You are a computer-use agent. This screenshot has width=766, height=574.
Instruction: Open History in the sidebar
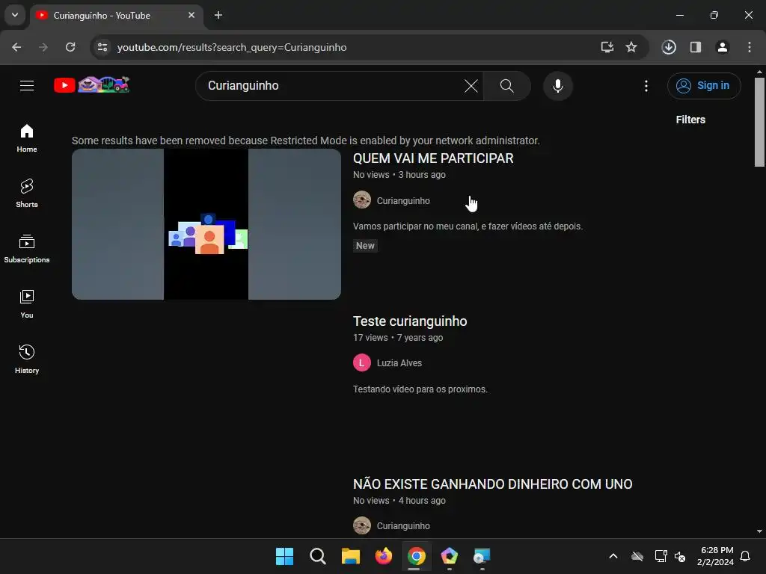27,359
